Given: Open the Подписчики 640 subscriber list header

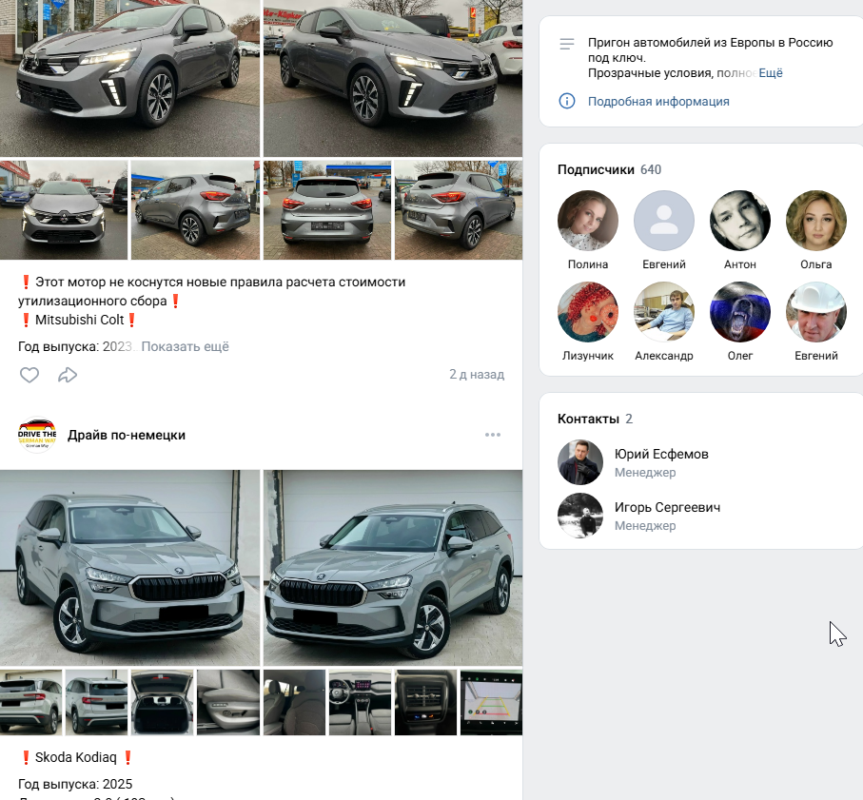Looking at the screenshot, I should click(x=609, y=169).
